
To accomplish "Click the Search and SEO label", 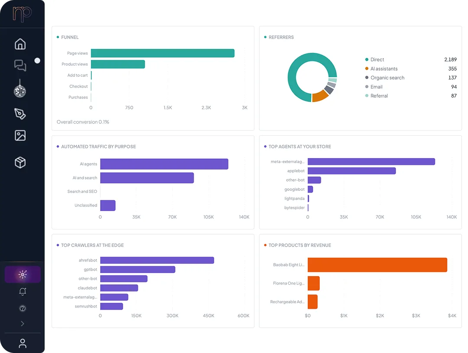I will click(82, 191).
